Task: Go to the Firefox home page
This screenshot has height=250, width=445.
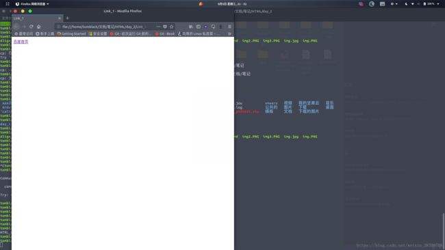Action: click(x=38, y=27)
